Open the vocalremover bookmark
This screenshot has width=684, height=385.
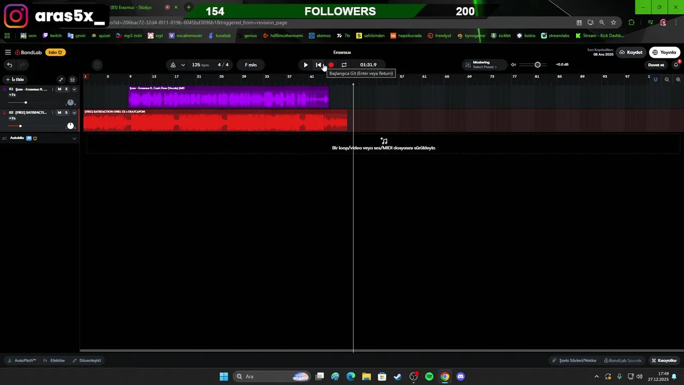(185, 36)
